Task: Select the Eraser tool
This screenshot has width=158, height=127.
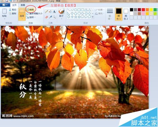Action: pos(46,17)
